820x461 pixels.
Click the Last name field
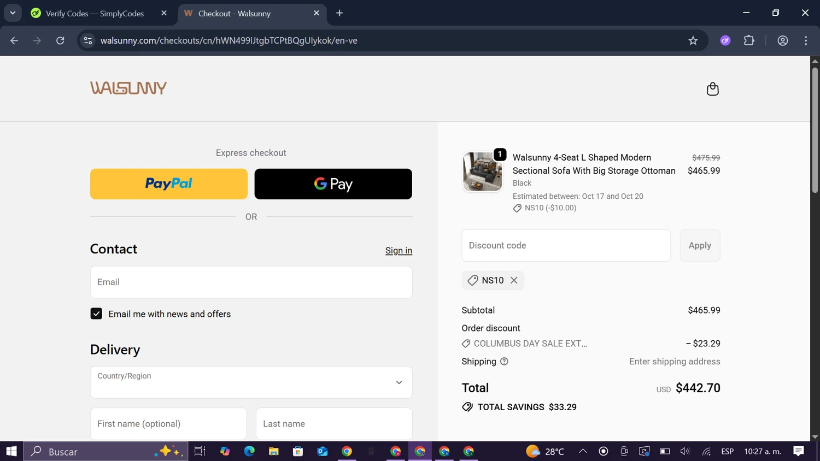(334, 423)
